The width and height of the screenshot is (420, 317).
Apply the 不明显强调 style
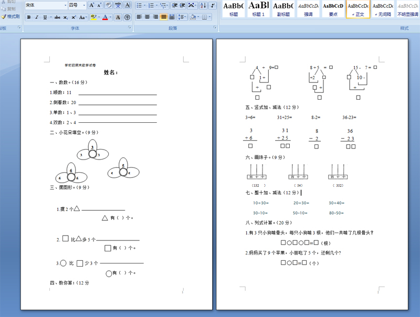point(407,9)
